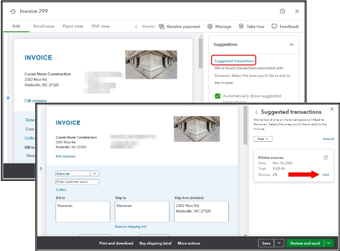Viewport: 340px width, 251px height.
Task: Add the billable expense to invoice
Action: coord(325,174)
